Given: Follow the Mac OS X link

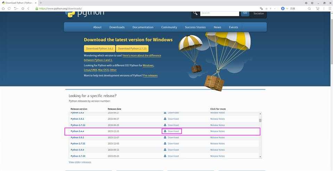Looking at the screenshot, I should (x=103, y=70).
